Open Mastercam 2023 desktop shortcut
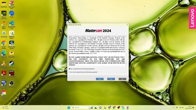The width and height of the screenshot is (196, 110). click(x=12, y=5)
